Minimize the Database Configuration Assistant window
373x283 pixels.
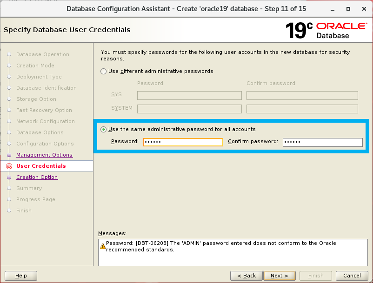(333, 9)
